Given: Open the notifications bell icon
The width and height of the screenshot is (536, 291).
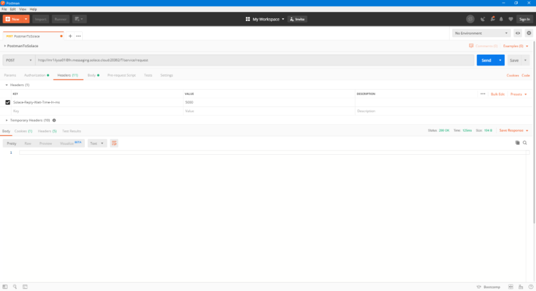Looking at the screenshot, I should pyautogui.click(x=501, y=19).
